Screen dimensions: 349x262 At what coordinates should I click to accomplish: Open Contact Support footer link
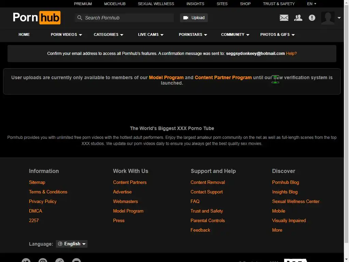(207, 192)
